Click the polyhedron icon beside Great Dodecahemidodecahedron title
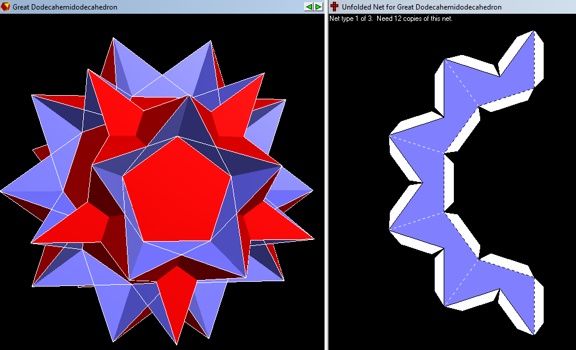 click(5, 7)
